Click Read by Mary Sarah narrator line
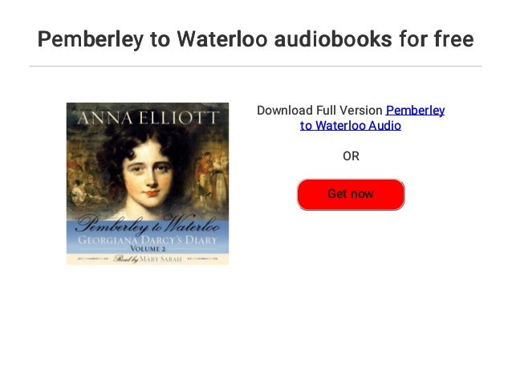Viewport: 512px width, 384px height. [x=148, y=259]
